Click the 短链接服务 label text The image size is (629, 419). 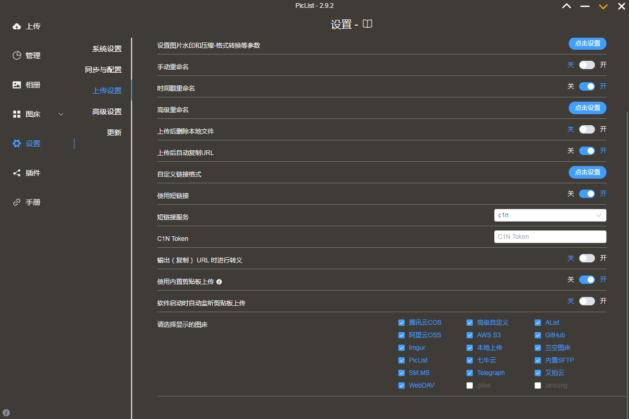pyautogui.click(x=173, y=217)
